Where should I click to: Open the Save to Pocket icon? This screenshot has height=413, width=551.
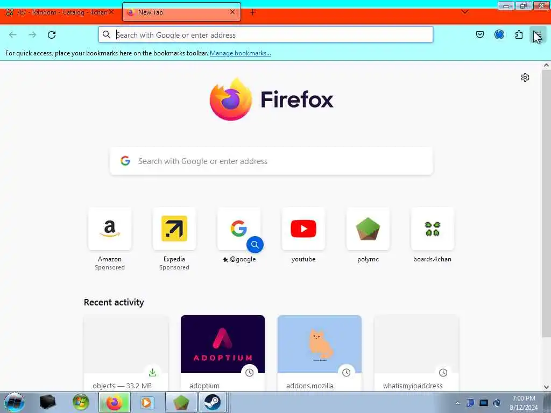point(479,34)
